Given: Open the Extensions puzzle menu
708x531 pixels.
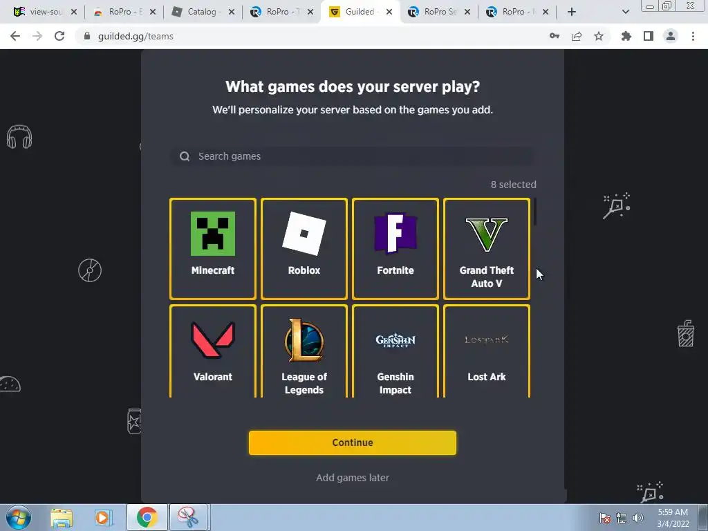Looking at the screenshot, I should coord(626,36).
